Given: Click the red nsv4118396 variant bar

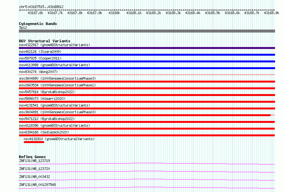Looking at the screenshot, I should pyautogui.click(x=147, y=129).
